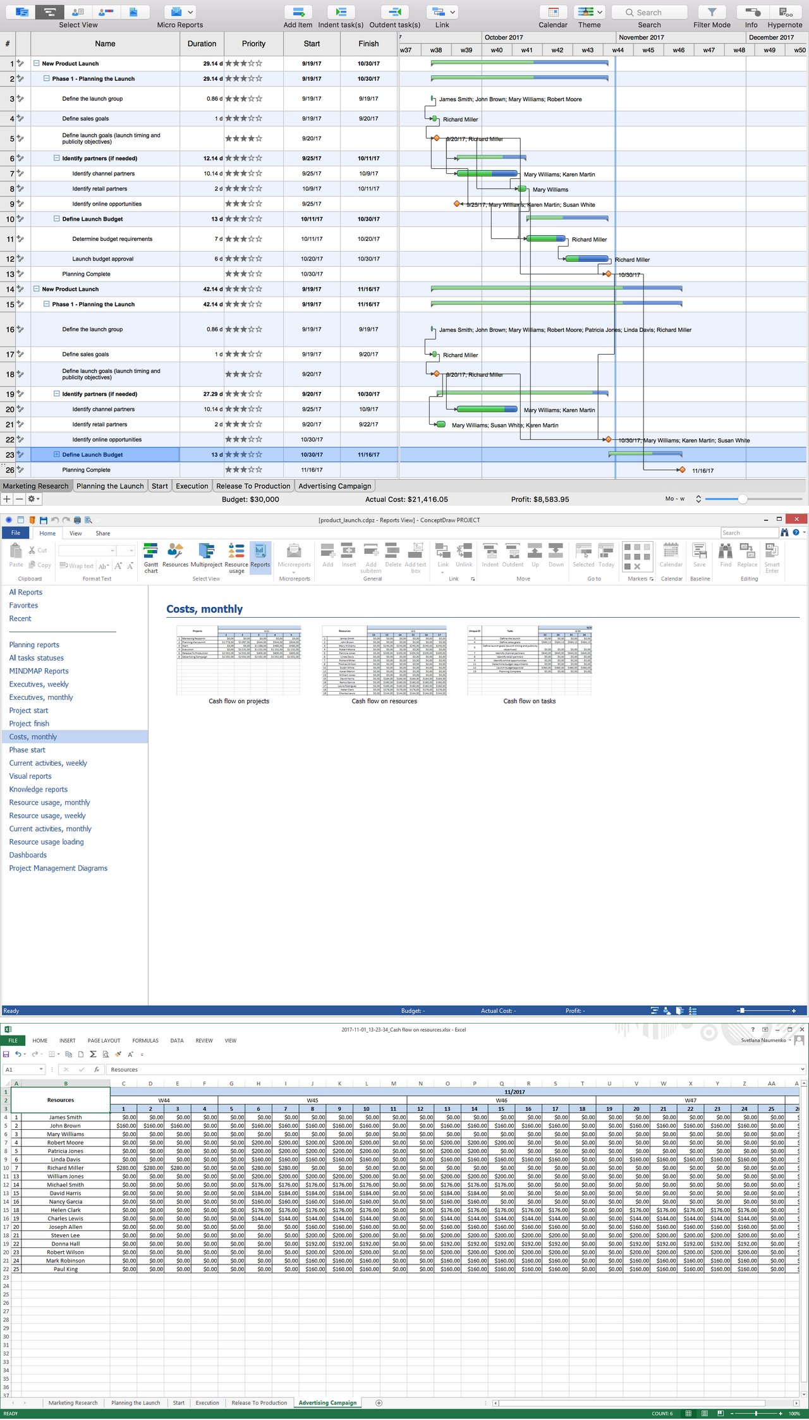Open the gear settings dropdown below the task list
Screen dimensions: 809x1420
33,499
